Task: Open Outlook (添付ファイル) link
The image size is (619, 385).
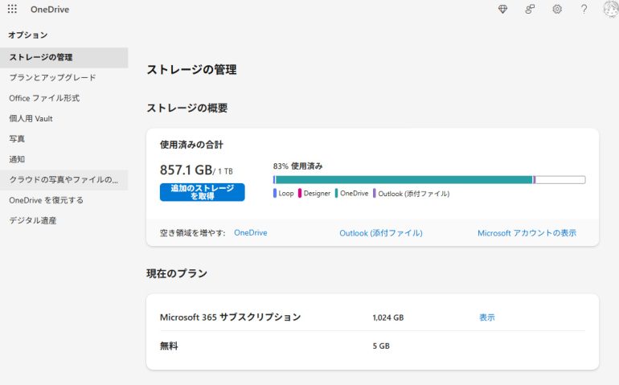Action: pos(380,233)
